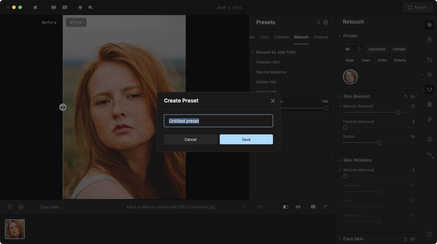The height and width of the screenshot is (244, 437).
Task: Toggle the preview eye in bottom bar
Action: (x=298, y=207)
